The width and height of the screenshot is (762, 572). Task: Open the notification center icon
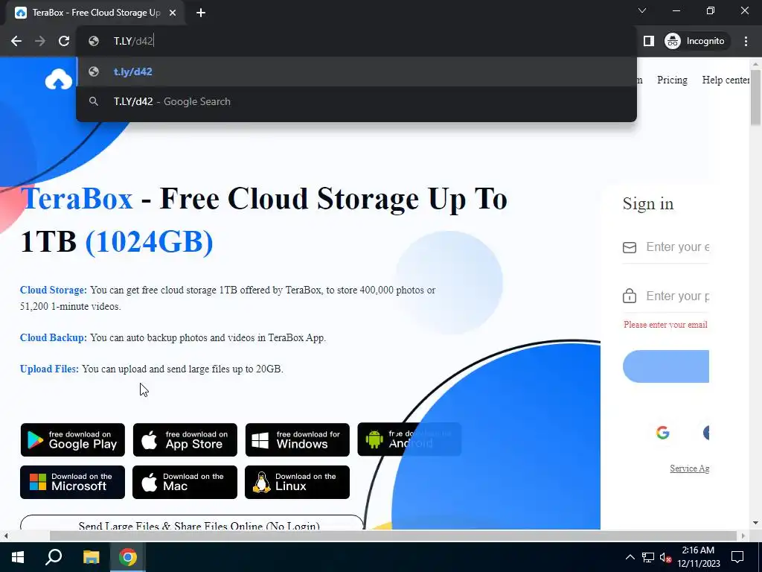coord(737,557)
